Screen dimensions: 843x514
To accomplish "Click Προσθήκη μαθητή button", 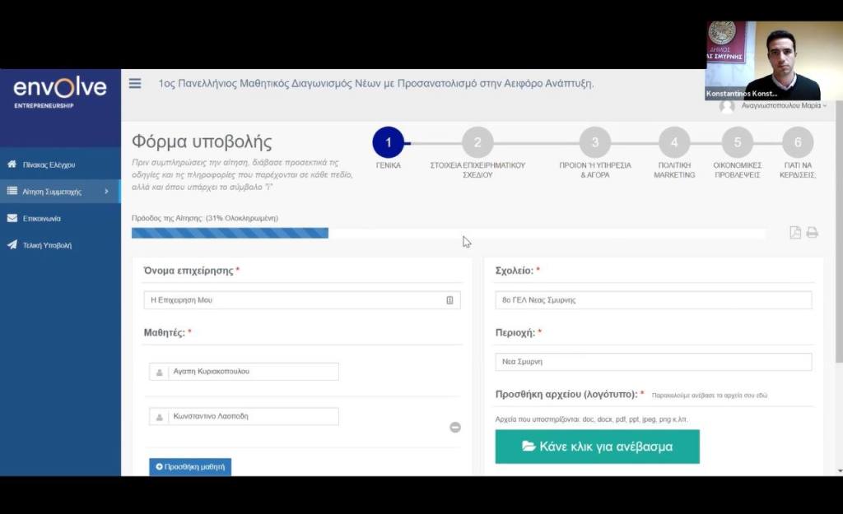I will (x=190, y=466).
